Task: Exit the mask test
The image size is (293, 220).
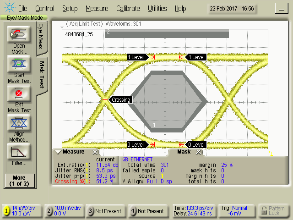Action: (19, 93)
